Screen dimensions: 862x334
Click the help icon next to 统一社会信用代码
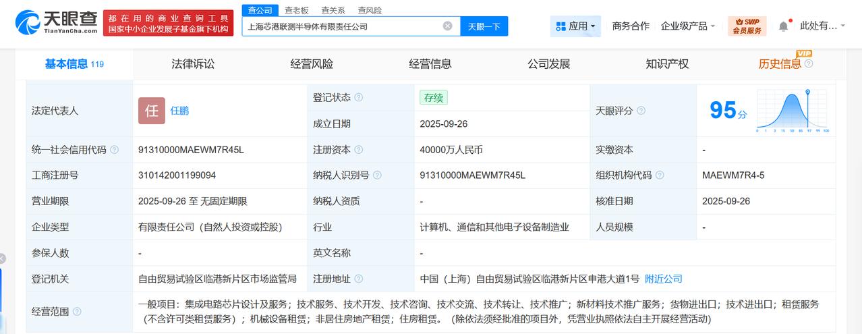[114, 150]
